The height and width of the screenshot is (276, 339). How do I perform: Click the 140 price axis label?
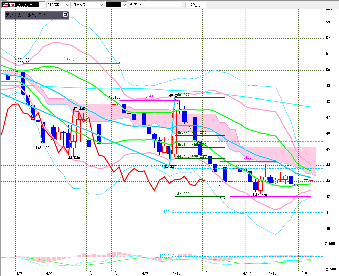[327, 229]
